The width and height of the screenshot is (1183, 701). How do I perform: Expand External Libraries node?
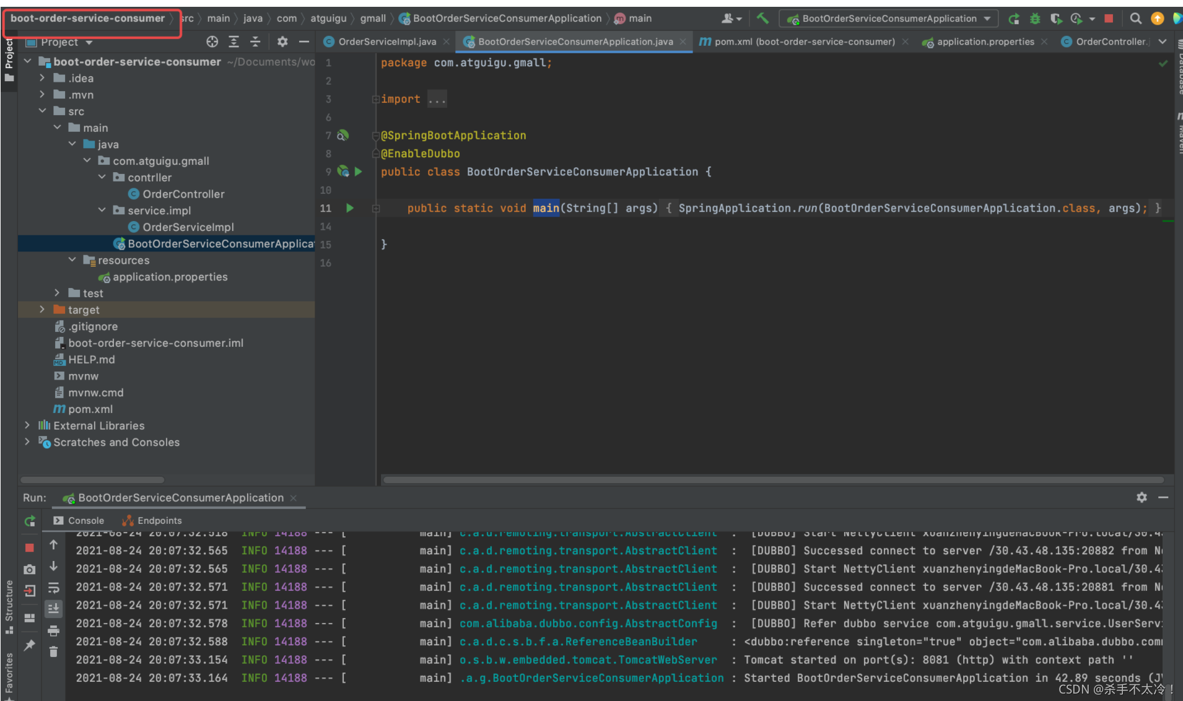pyautogui.click(x=27, y=425)
